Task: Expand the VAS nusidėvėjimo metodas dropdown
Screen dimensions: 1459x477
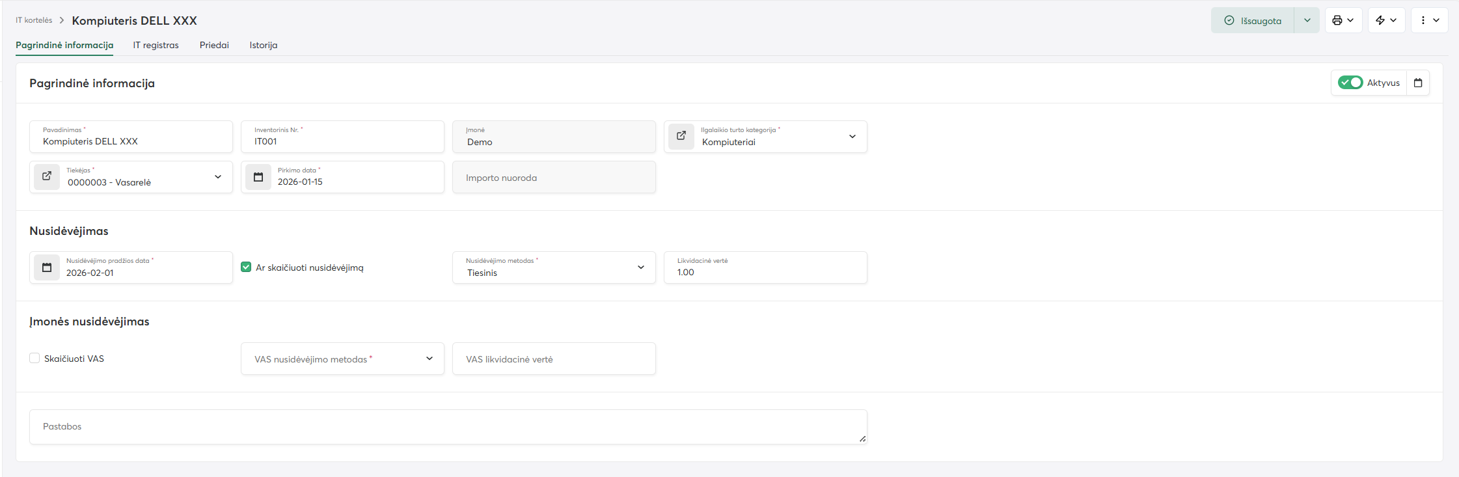Action: pyautogui.click(x=429, y=359)
